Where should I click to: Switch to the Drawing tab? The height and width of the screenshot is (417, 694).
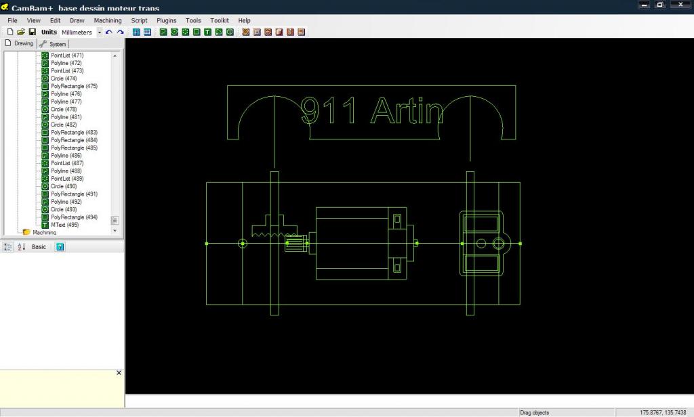point(19,43)
